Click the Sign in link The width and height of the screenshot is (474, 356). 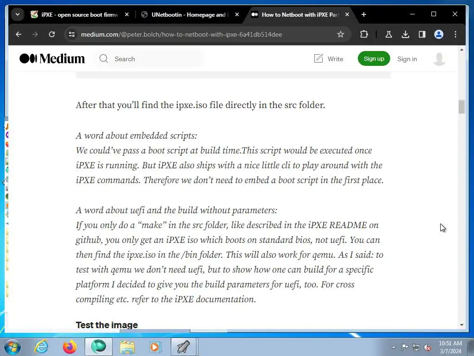click(407, 59)
